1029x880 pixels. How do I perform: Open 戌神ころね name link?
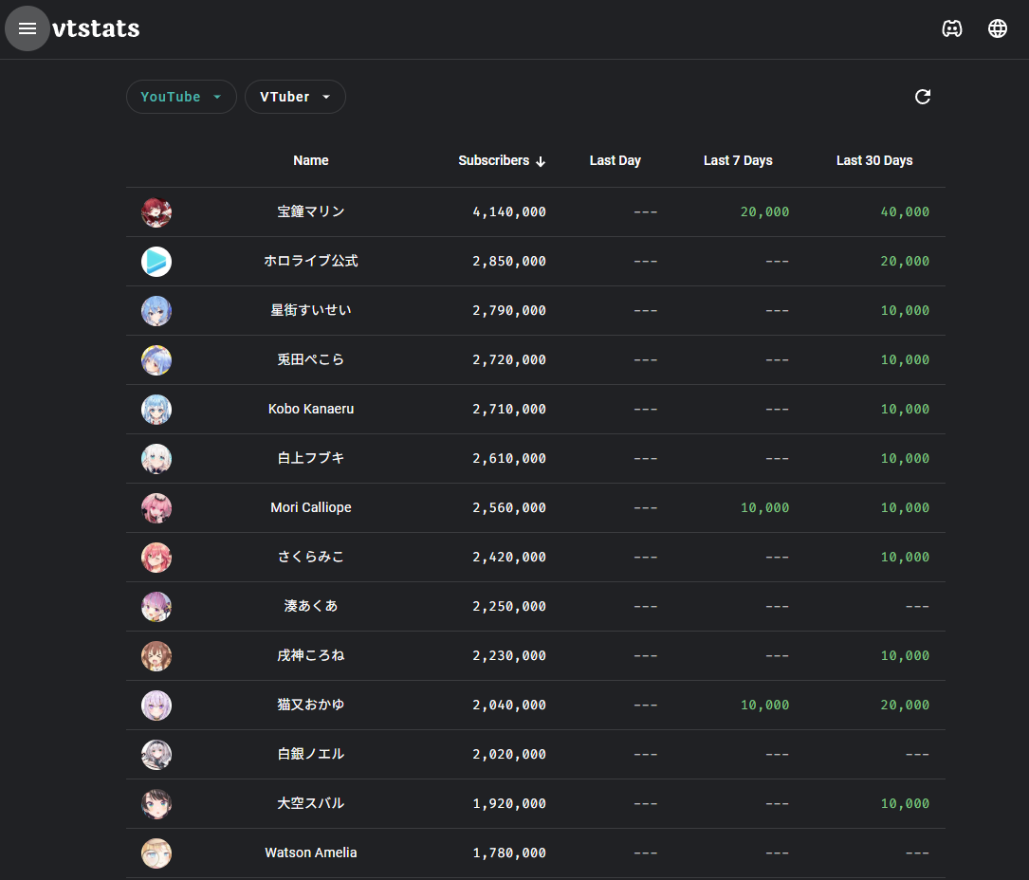[x=310, y=655]
